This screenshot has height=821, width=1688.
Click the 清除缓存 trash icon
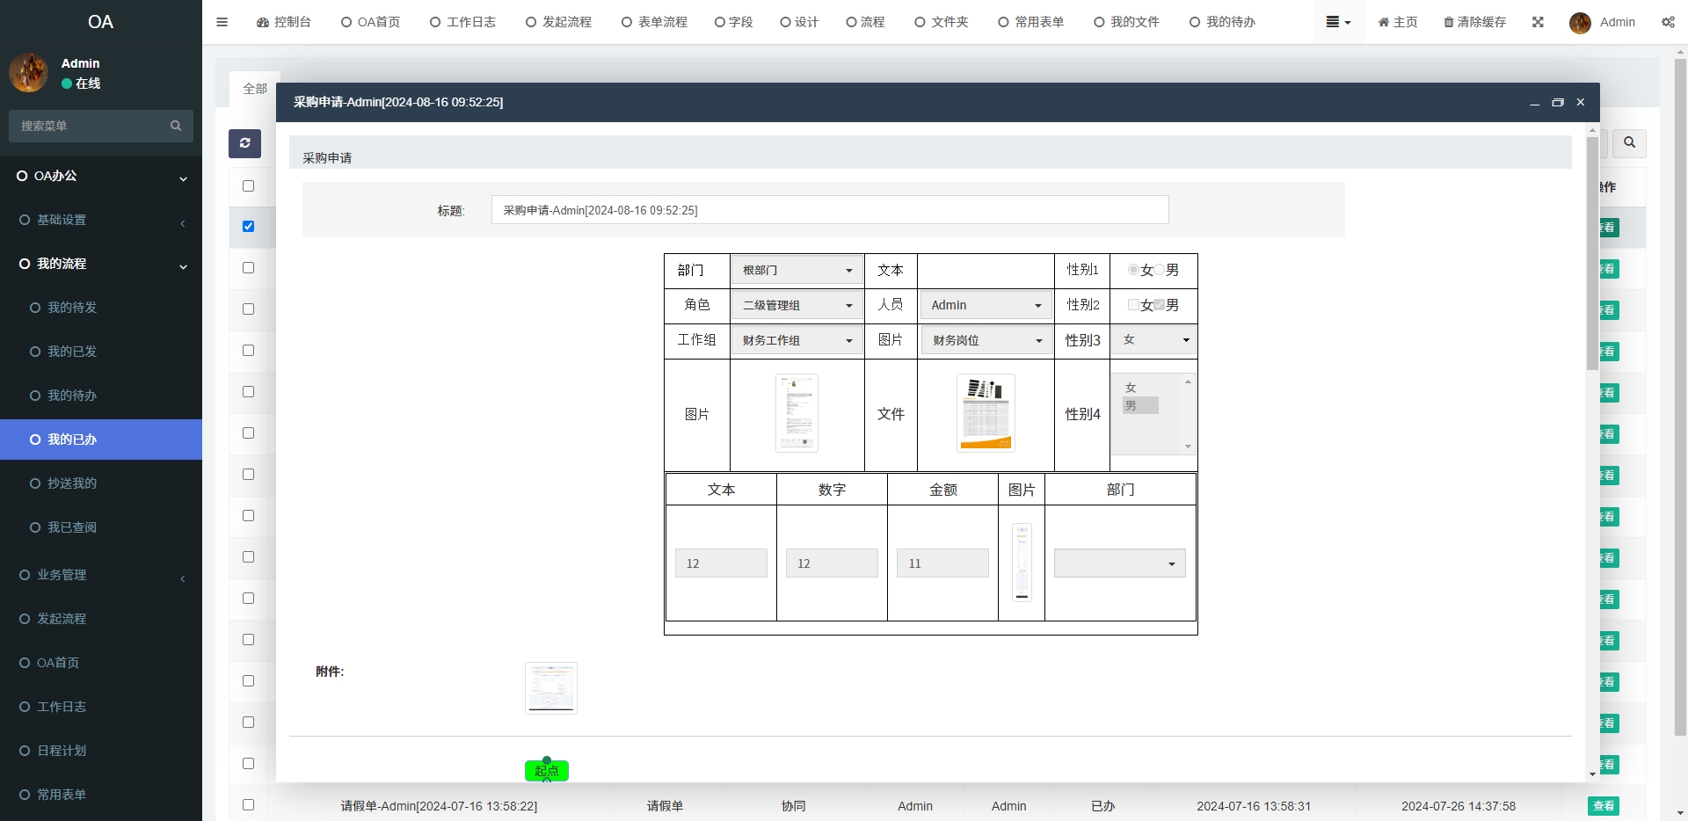(x=1448, y=22)
